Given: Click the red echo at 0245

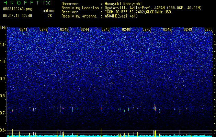Looking at the screenshot, I should pos(101,108).
